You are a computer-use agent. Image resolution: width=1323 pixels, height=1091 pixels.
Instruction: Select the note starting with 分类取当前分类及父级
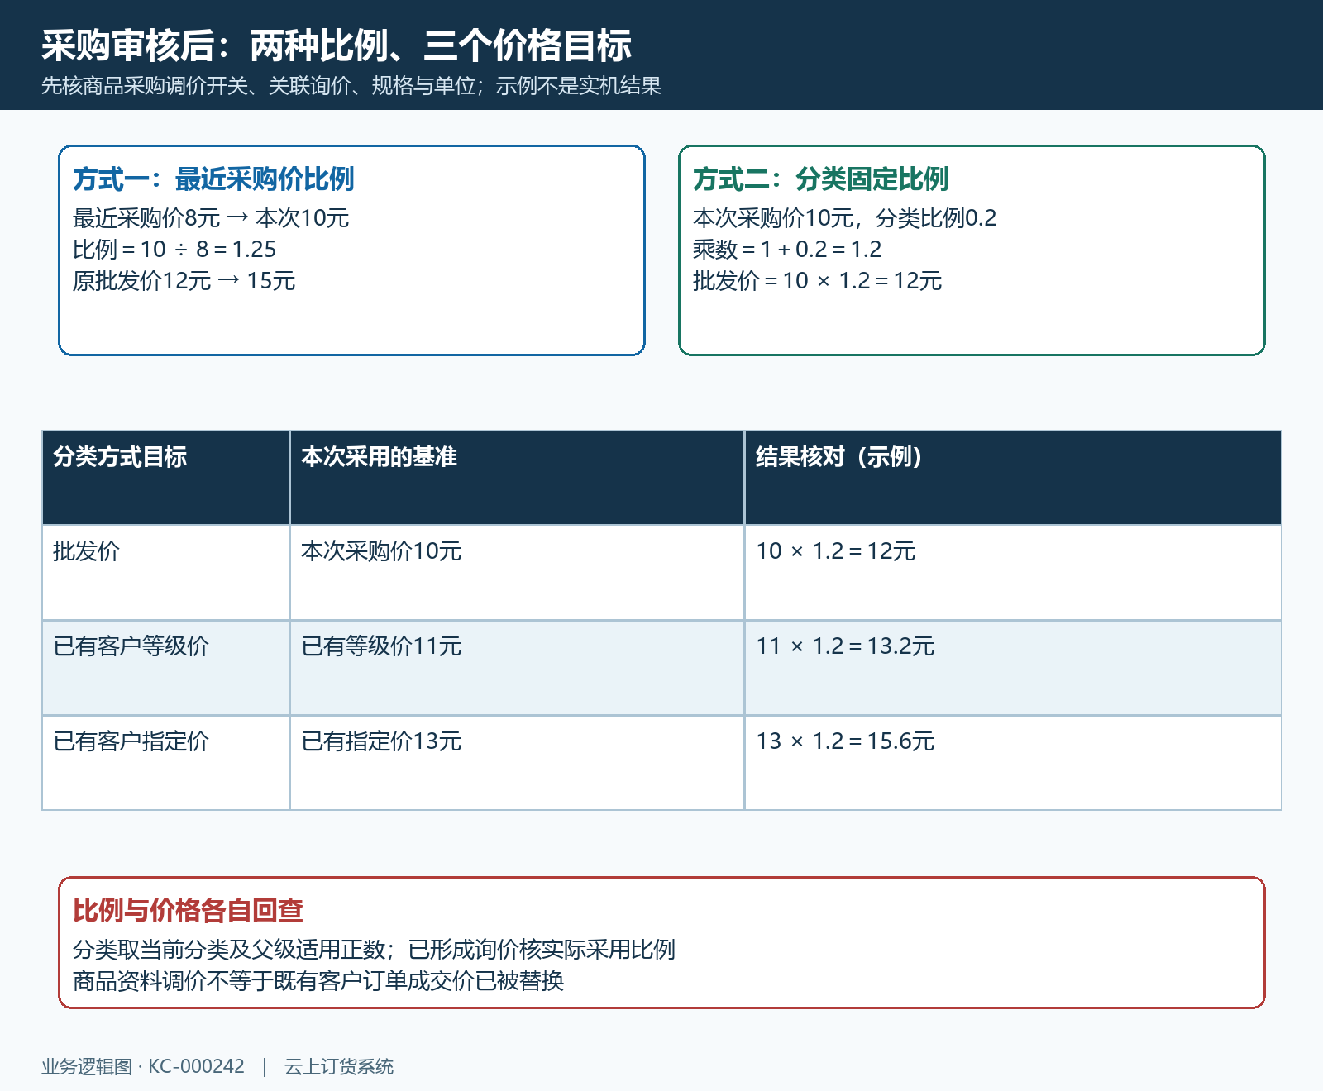[x=374, y=950]
